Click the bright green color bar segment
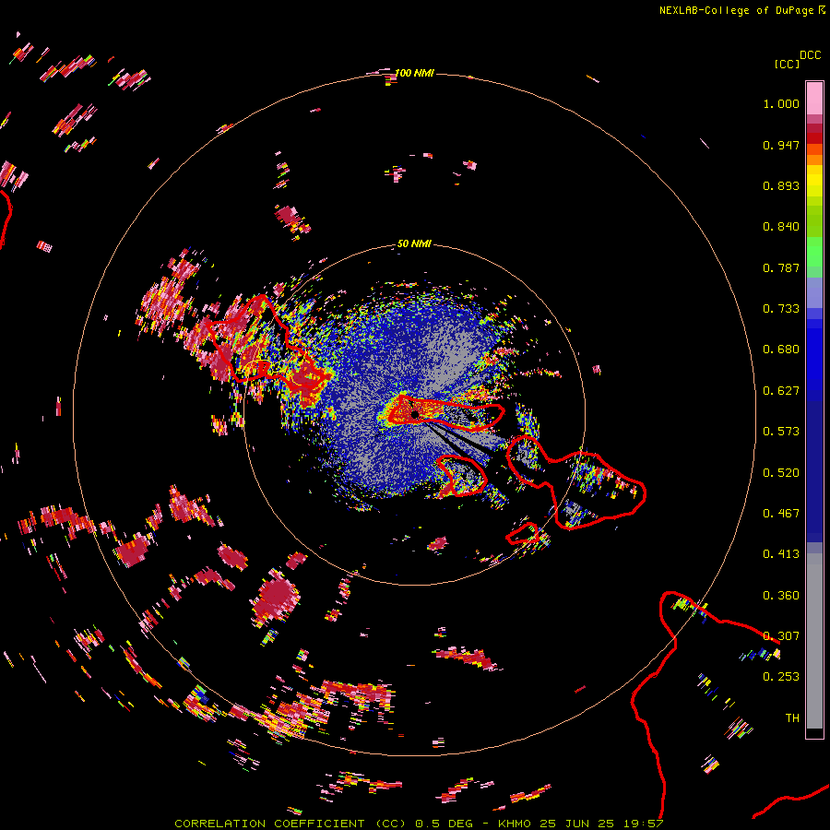The width and height of the screenshot is (830, 830). [814, 251]
